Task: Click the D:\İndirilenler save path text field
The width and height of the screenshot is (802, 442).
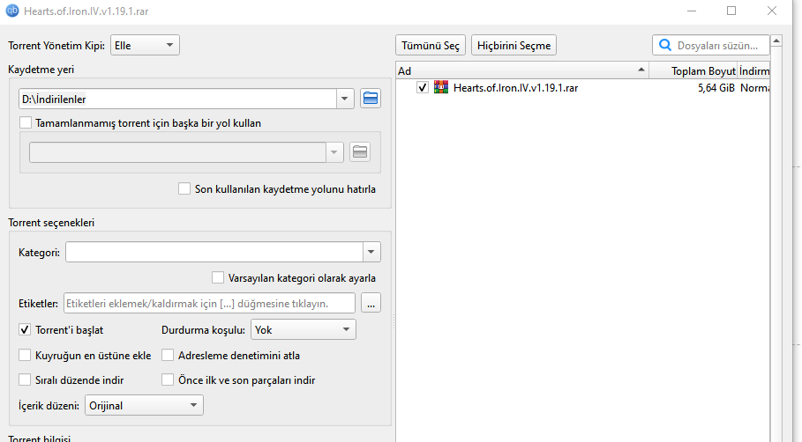Action: [x=177, y=99]
